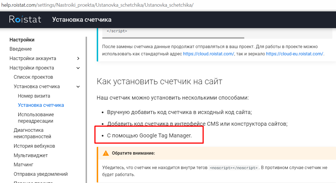Click the </script> code line
The height and width of the screenshot is (183, 336).
pyautogui.click(x=117, y=31)
